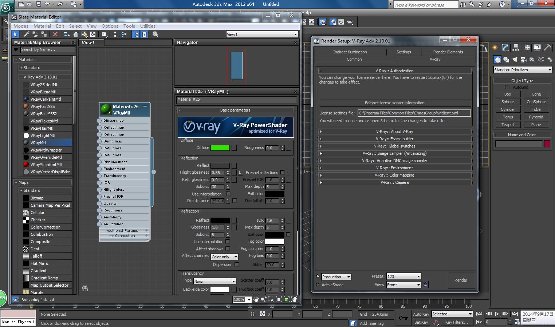Open Standard Primitives dropdown
Image resolution: width=555 pixels, height=327 pixels.
(523, 70)
